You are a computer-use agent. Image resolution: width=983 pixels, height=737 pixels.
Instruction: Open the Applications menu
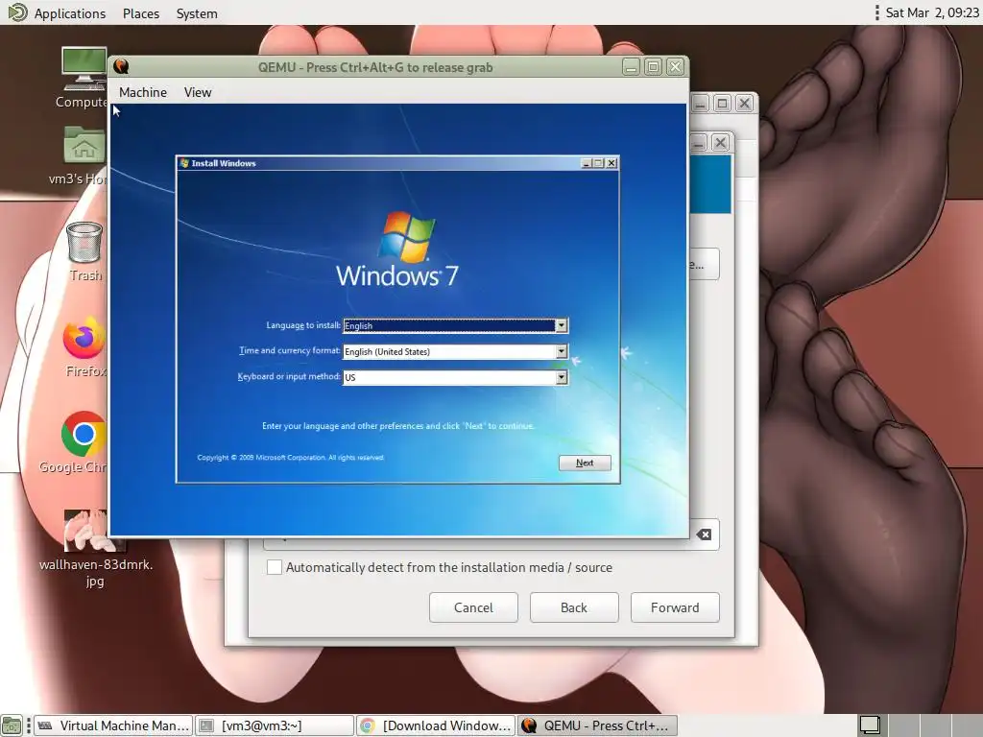pos(69,13)
